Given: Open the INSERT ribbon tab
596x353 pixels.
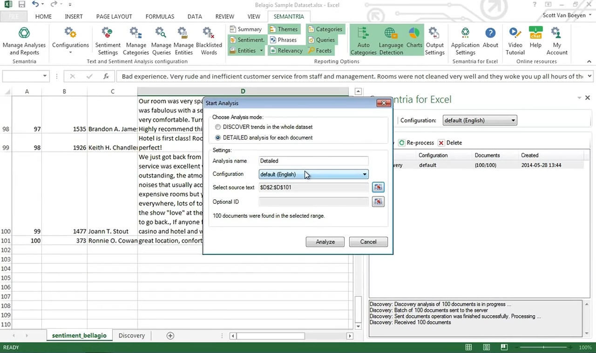Looking at the screenshot, I should [74, 16].
